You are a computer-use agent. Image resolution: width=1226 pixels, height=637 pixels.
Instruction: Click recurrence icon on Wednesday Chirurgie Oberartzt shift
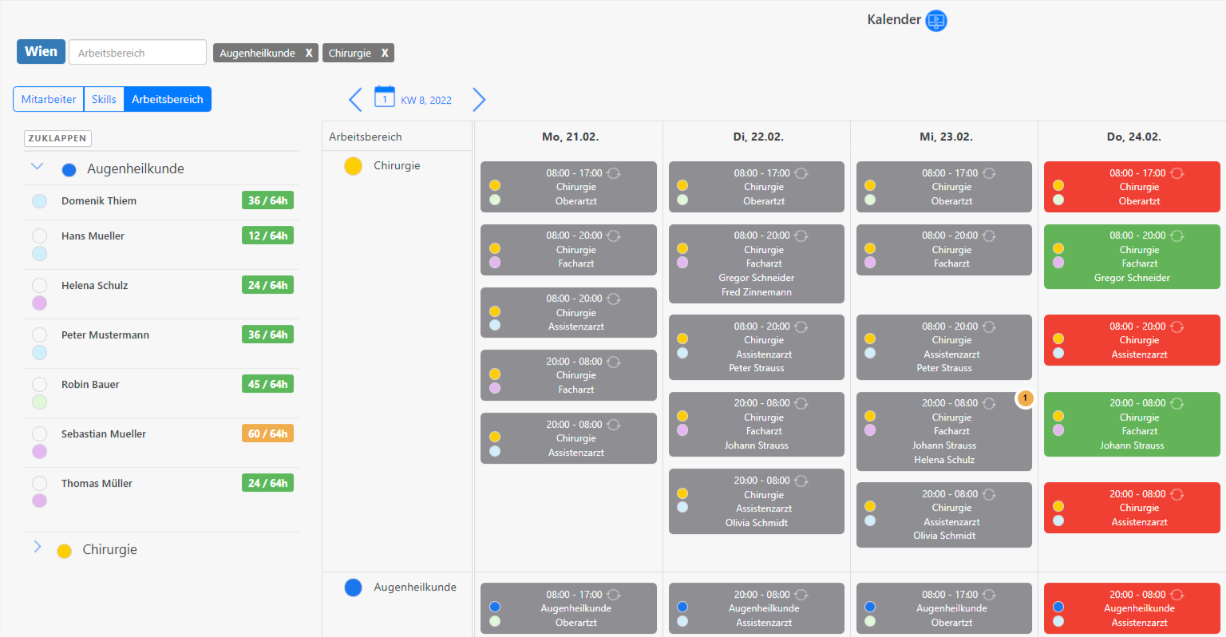(x=989, y=173)
